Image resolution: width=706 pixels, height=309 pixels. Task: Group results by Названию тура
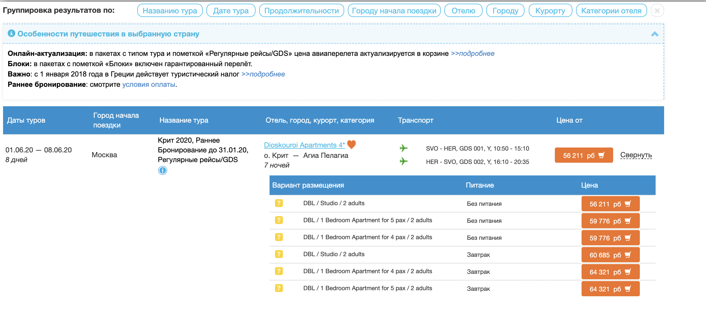170,11
